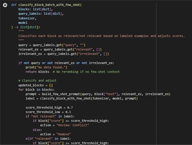The image size is (192, 145).
Task: Click the 'updated_blocks = []' line
Action: tap(36, 85)
